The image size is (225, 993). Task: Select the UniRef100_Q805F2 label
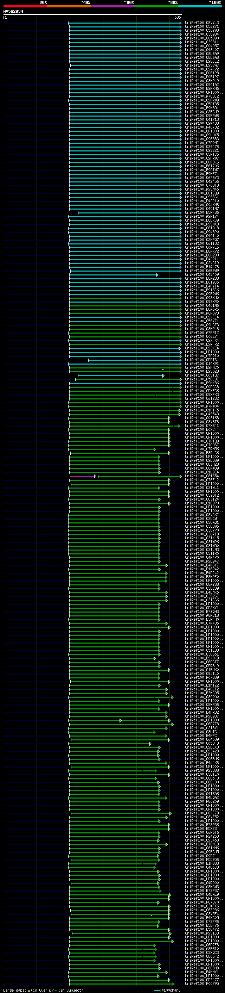[201, 957]
